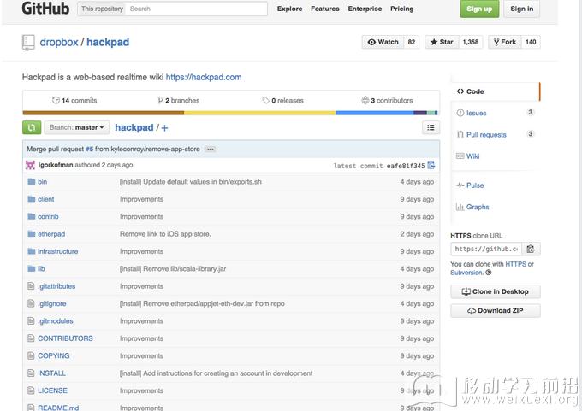Image resolution: width=582 pixels, height=411 pixels.
Task: Click the repository book icon beside dropbox
Action: [28, 42]
